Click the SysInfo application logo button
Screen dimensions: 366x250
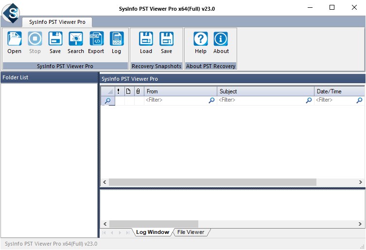pos(11,13)
